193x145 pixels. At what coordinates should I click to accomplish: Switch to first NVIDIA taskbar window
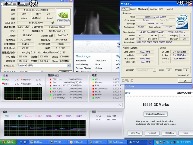click(x=38, y=142)
